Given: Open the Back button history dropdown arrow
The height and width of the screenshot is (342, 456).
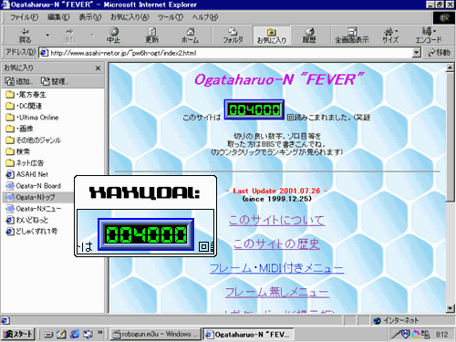Looking at the screenshot, I should click(47, 36).
